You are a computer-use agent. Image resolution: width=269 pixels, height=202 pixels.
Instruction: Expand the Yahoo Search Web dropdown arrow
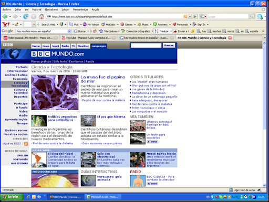click(57, 25)
